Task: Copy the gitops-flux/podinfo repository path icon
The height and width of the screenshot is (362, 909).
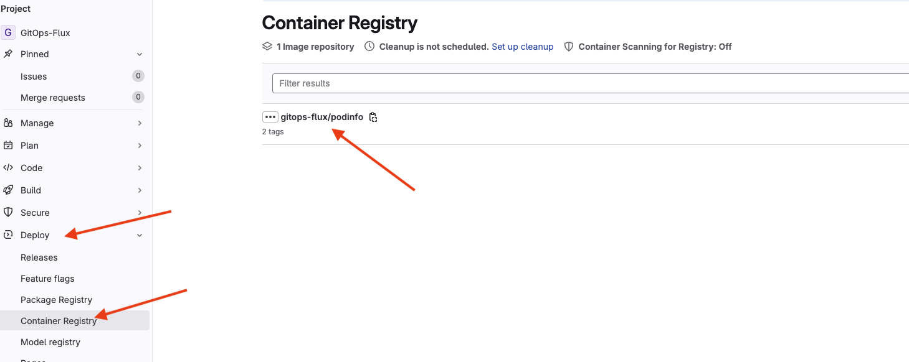Action: coord(373,117)
